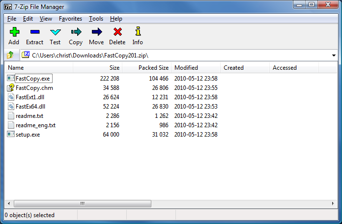Sort by the Accessed column header
342x224 pixels.
[294, 68]
